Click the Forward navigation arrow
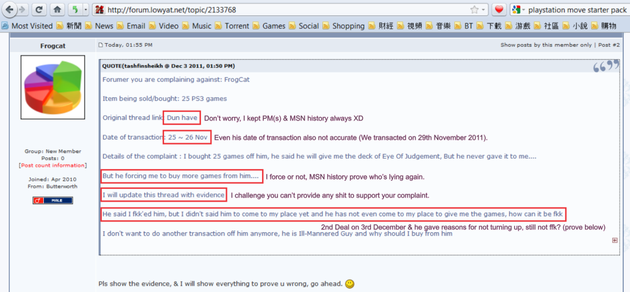The width and height of the screenshot is (630, 292). tap(23, 10)
